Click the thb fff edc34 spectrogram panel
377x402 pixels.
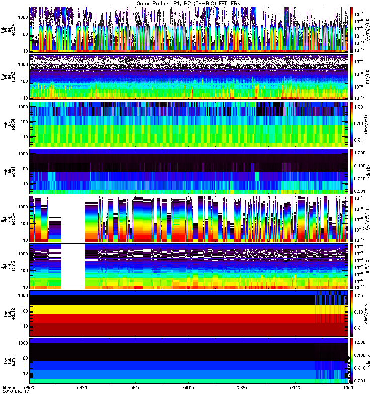click(x=189, y=30)
